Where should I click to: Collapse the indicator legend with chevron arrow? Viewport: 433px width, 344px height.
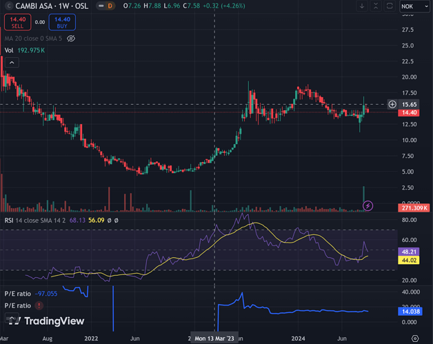coord(12,62)
